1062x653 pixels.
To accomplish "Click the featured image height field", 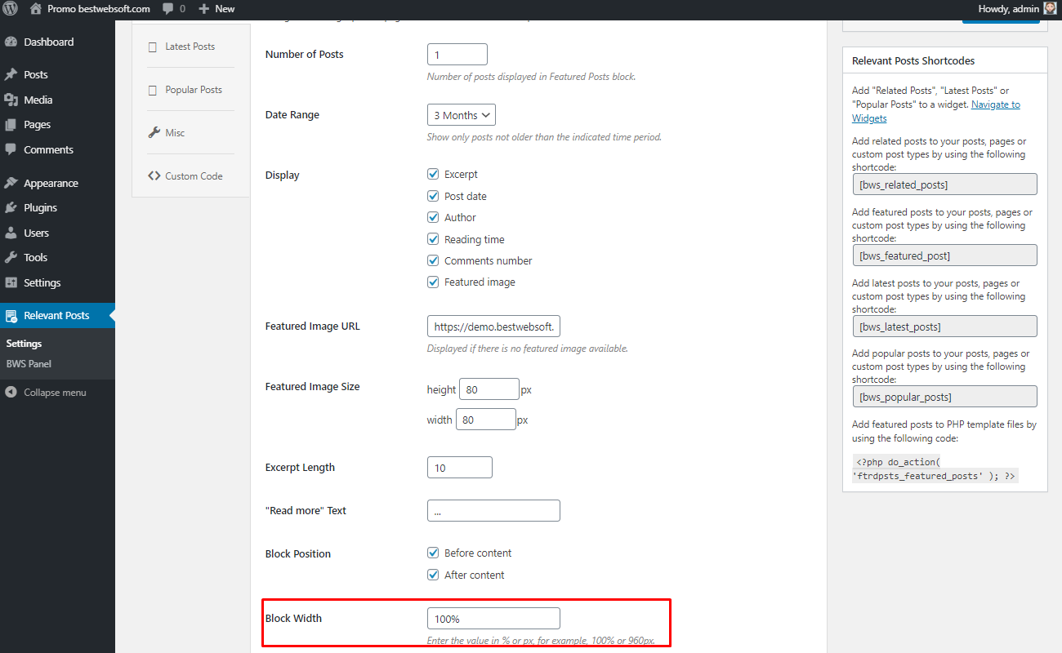I will click(x=489, y=389).
